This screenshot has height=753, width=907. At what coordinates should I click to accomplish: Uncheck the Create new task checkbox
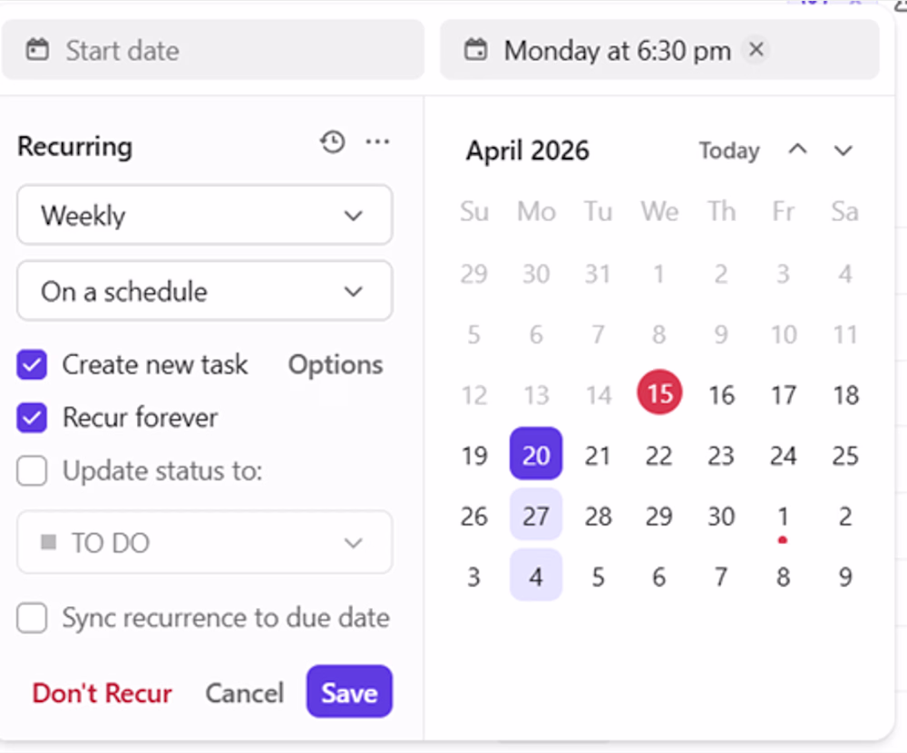click(x=32, y=364)
